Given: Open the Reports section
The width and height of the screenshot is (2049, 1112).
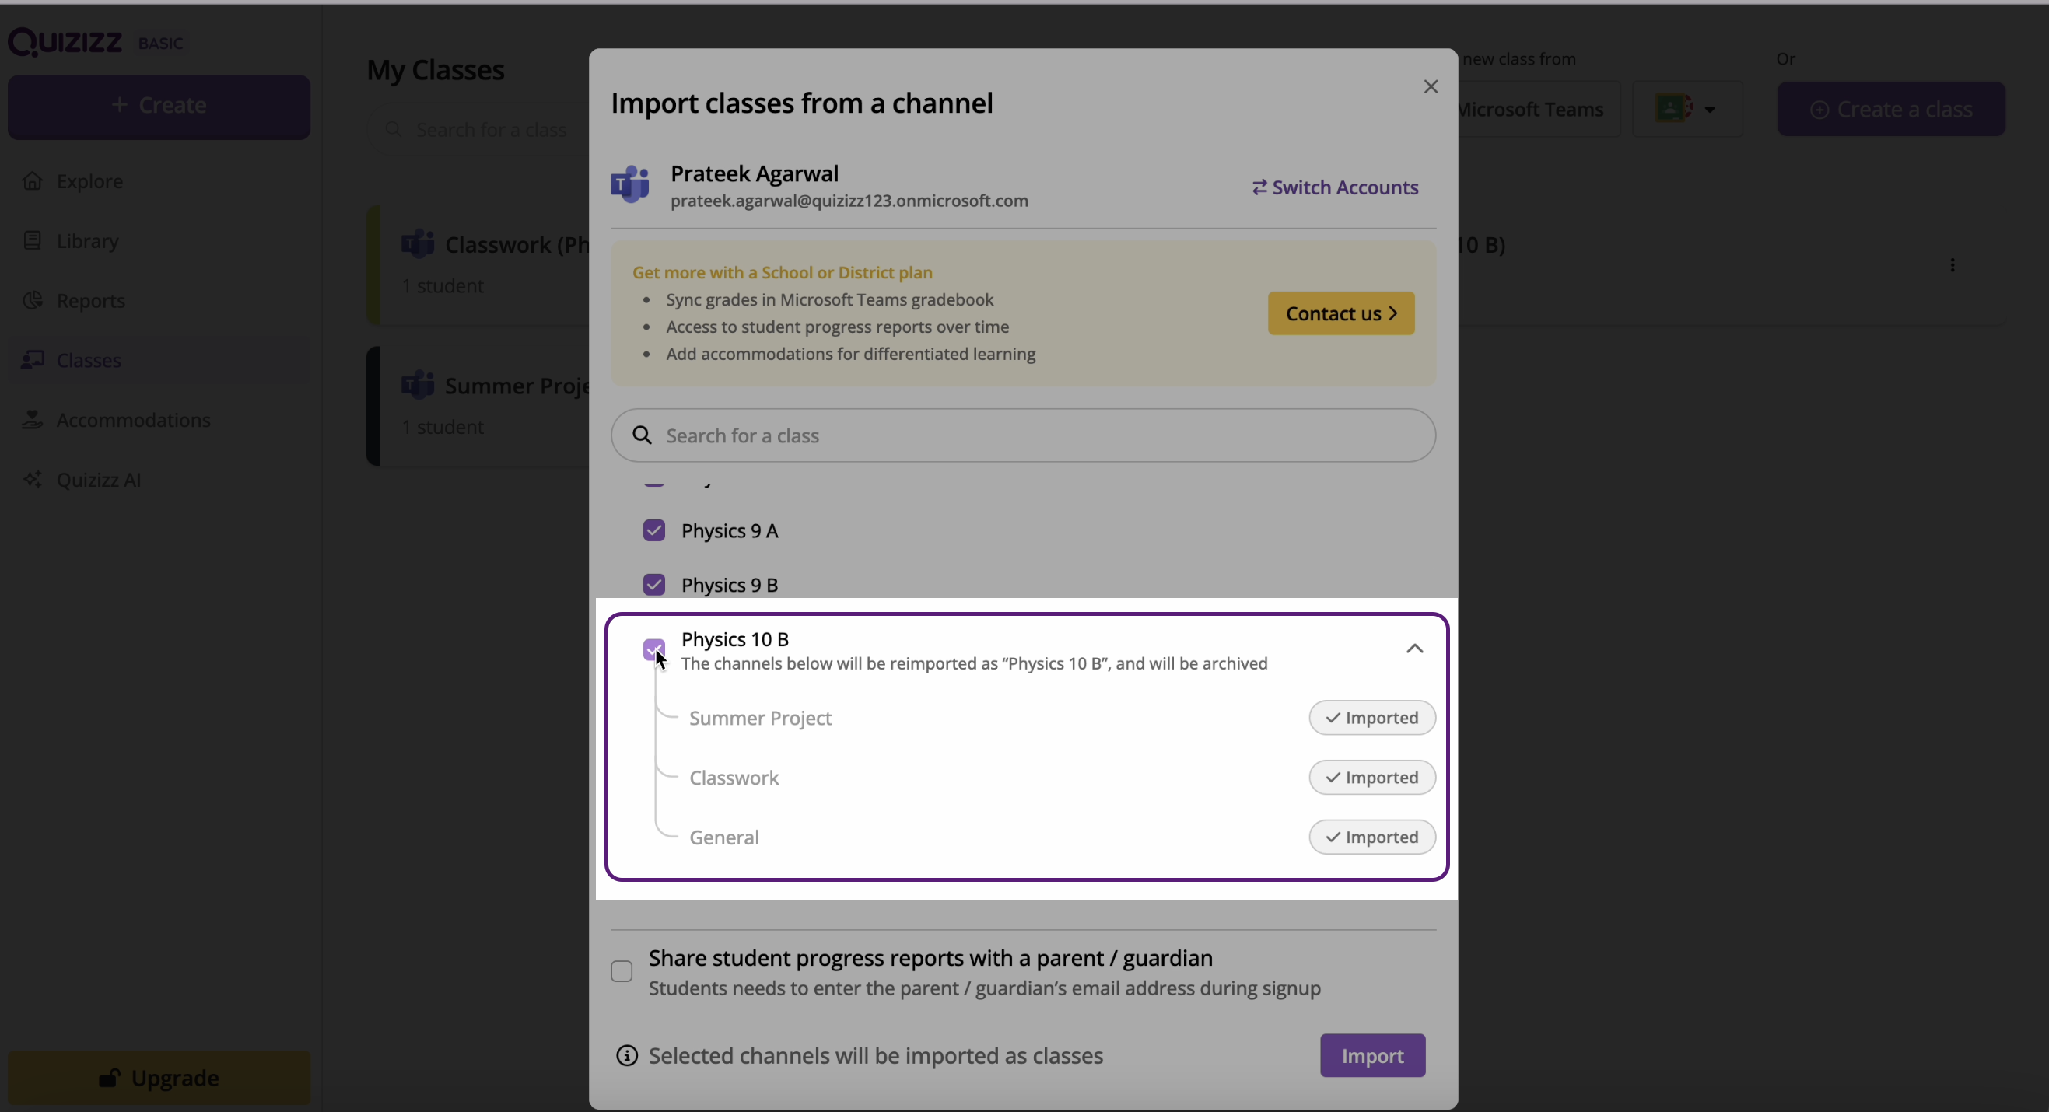Looking at the screenshot, I should click(x=90, y=300).
